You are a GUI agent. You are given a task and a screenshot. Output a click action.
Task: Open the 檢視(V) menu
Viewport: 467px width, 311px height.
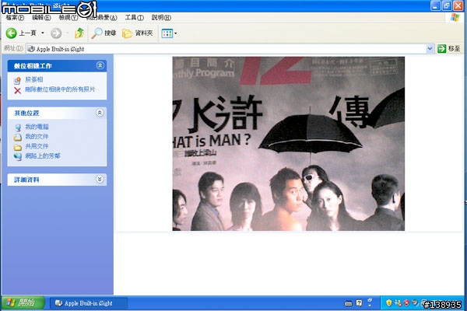[x=68, y=18]
